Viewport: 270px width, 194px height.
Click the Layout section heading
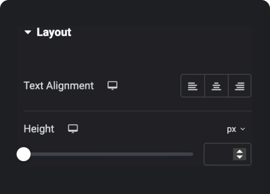pyautogui.click(x=54, y=32)
